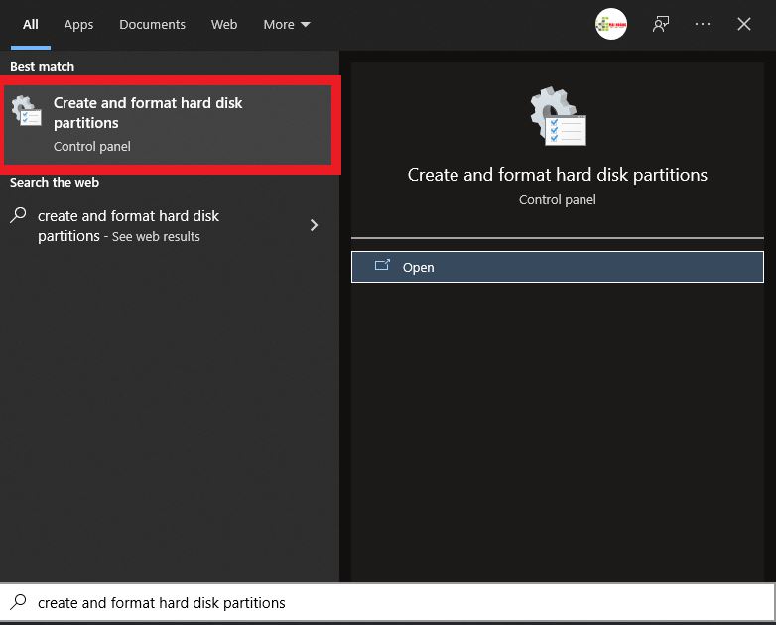Viewport: 776px width, 625px height.
Task: Switch to the Apps tab
Action: pos(78,25)
